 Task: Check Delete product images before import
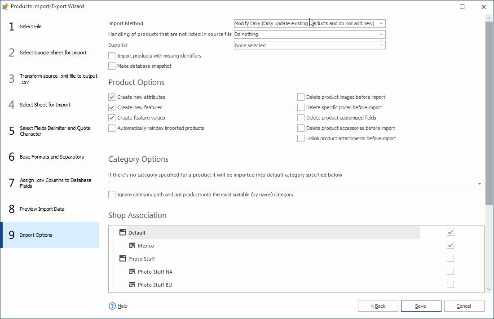point(301,97)
